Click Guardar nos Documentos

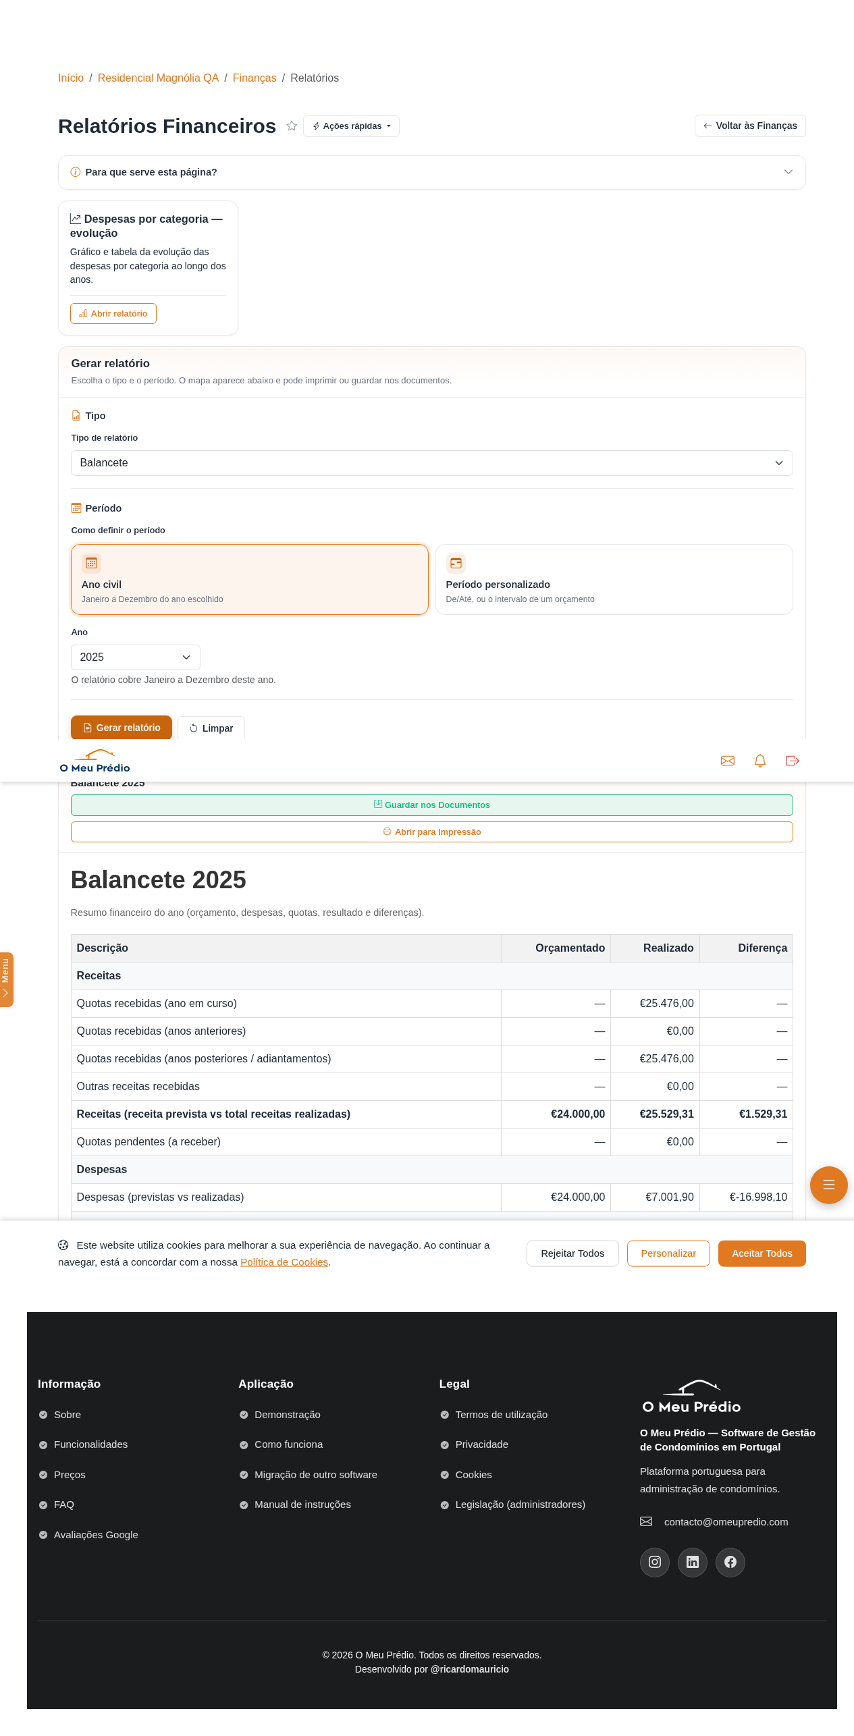click(432, 805)
